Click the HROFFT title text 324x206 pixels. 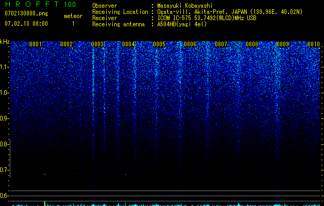coord(32,4)
